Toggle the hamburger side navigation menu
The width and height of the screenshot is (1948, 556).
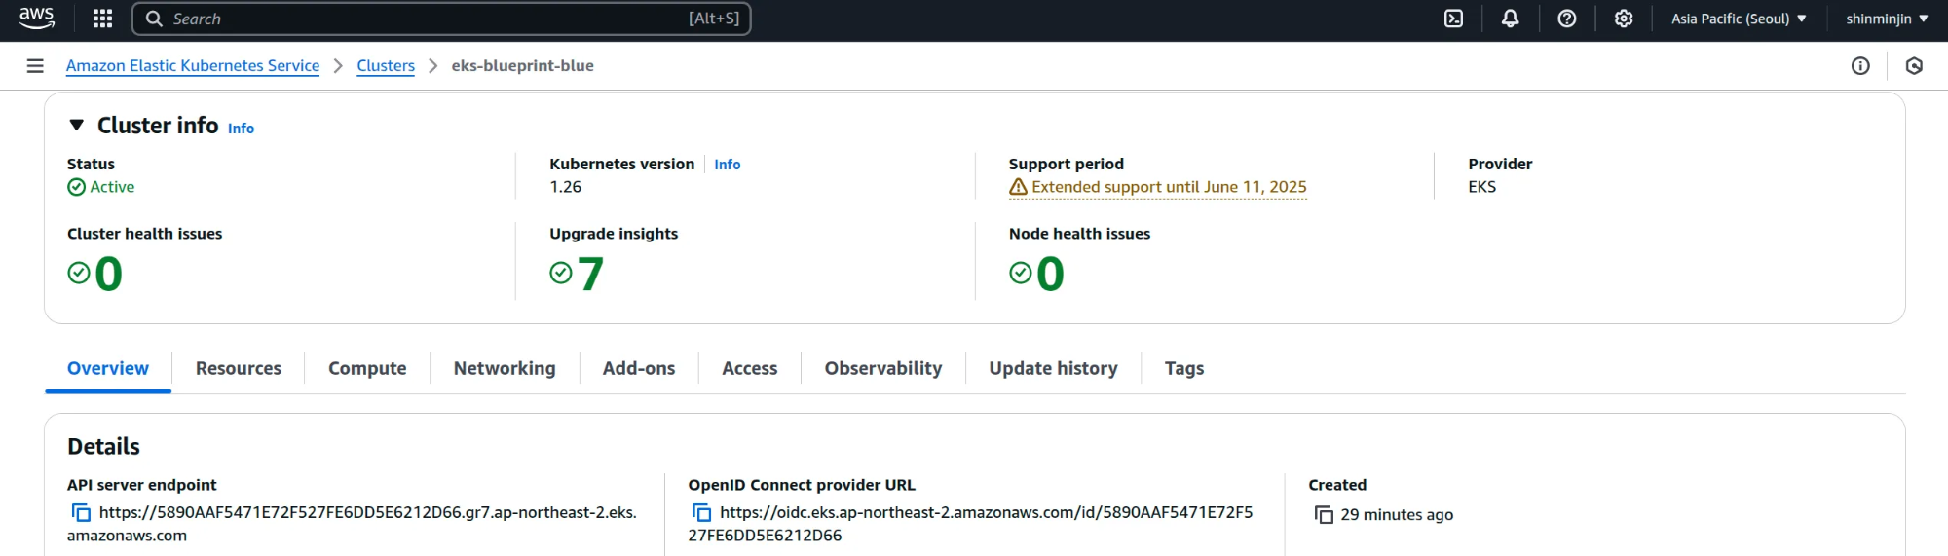tap(35, 66)
